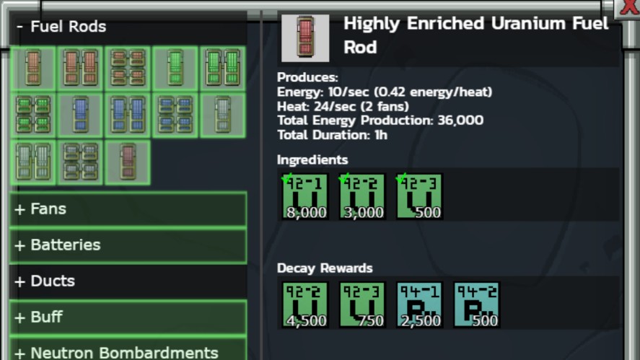Click the Highly Enriched Uranium Fuel Rod title
The image size is (640, 360).
[476, 35]
